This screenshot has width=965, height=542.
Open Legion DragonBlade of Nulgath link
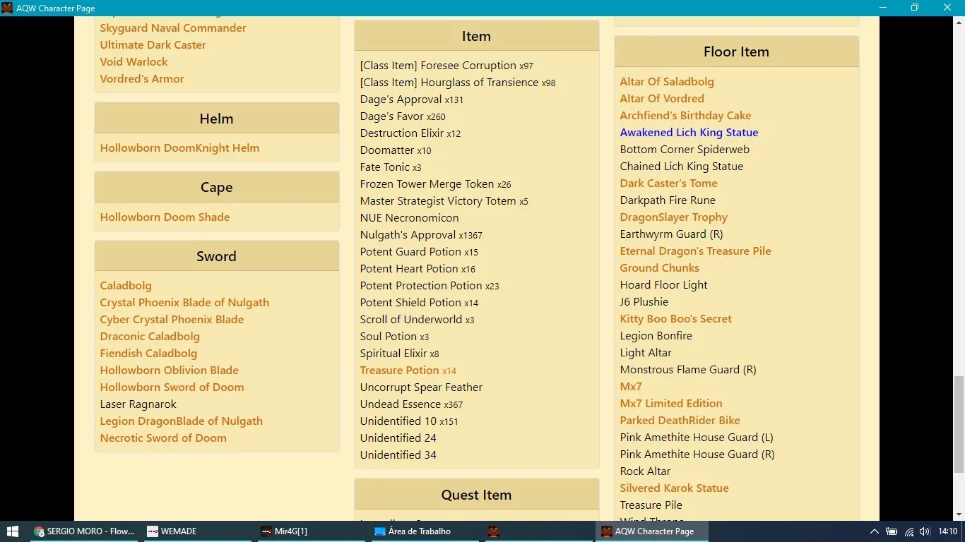pos(181,421)
